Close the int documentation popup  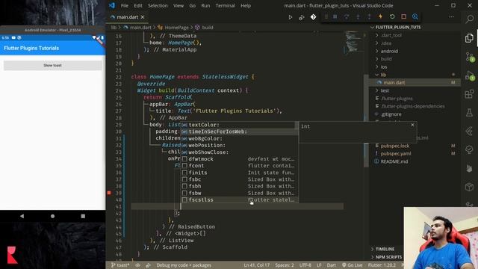[412, 125]
